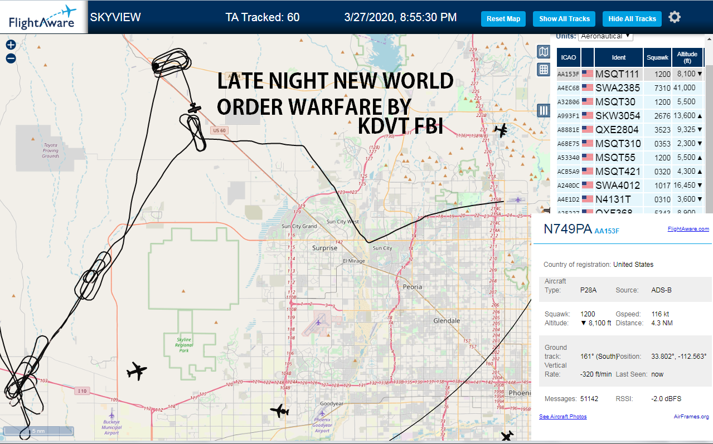Click the AA153F ICAO code in panel

point(607,231)
